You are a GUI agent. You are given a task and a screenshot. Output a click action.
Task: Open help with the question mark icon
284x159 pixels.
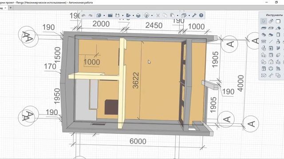pyautogui.click(x=201, y=15)
